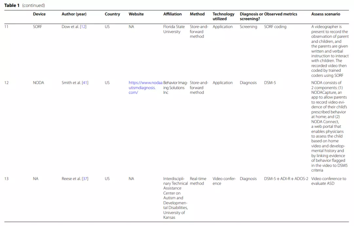Click the 'NODA' device cell

point(38,83)
